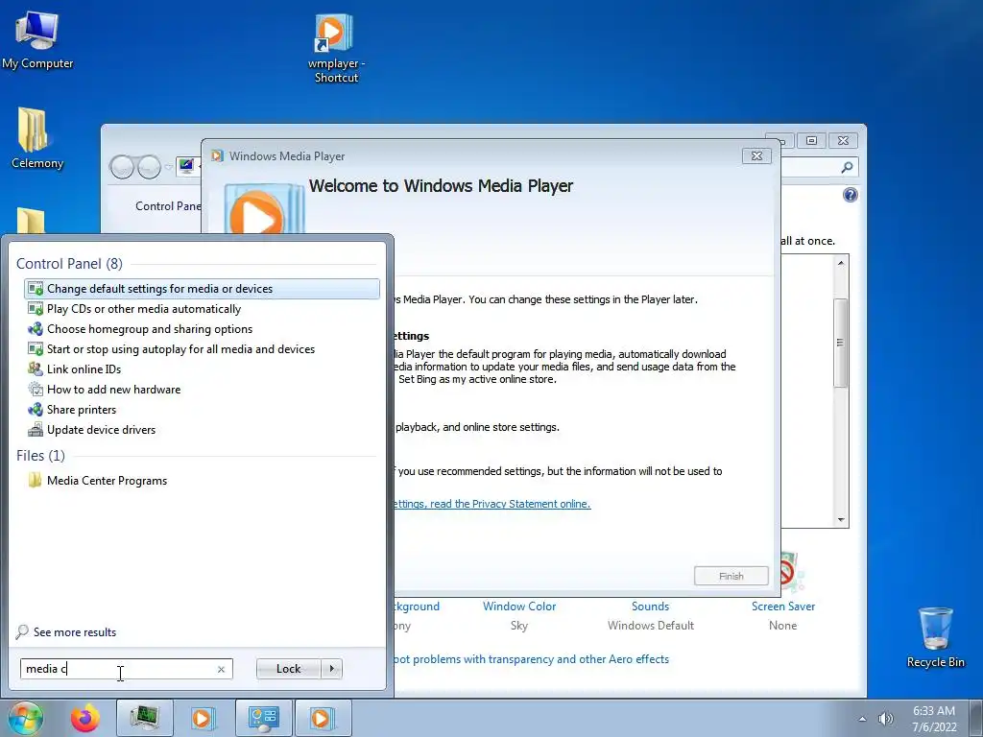This screenshot has height=737, width=983.
Task: Click the folder icon beside Media Center Programs
Action: point(36,481)
